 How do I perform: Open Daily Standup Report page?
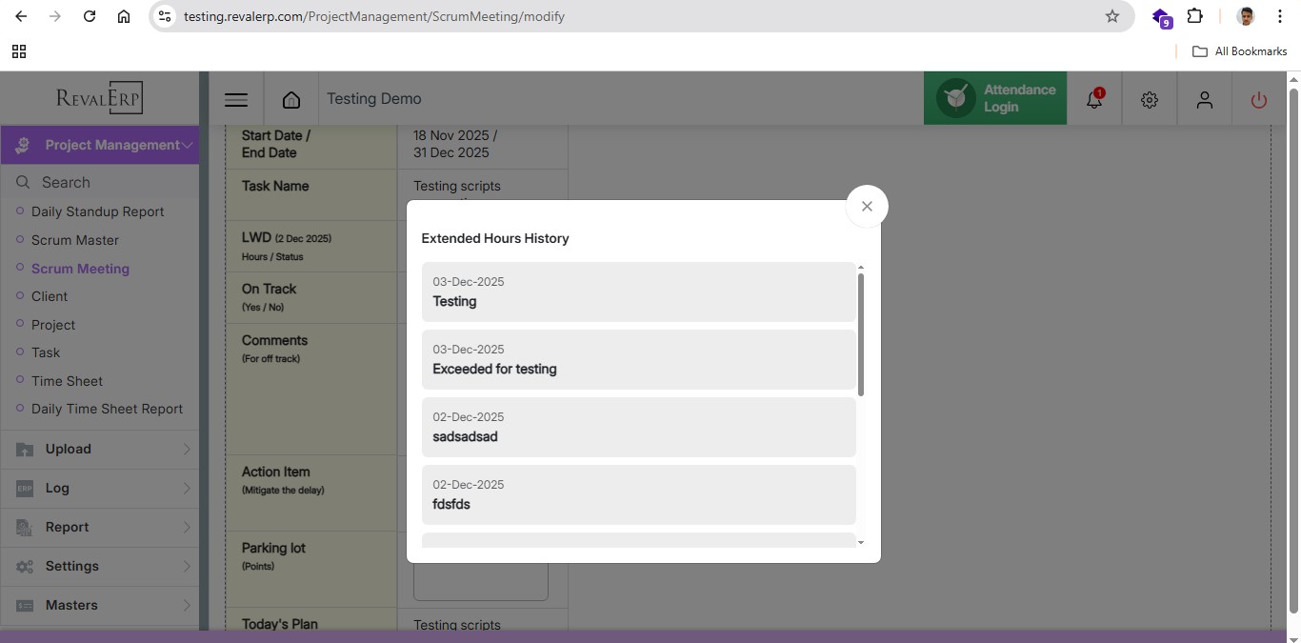pos(97,211)
